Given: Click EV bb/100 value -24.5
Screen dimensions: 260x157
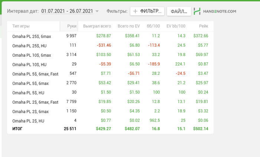Looking at the screenshot, I should 181,74.
